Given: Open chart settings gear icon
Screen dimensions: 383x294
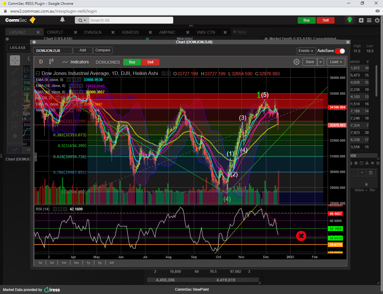Looking at the screenshot, I should coord(297,62).
